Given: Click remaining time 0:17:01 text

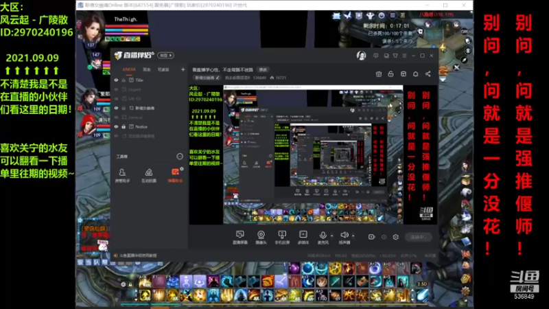Looking at the screenshot, I should click(x=386, y=26).
